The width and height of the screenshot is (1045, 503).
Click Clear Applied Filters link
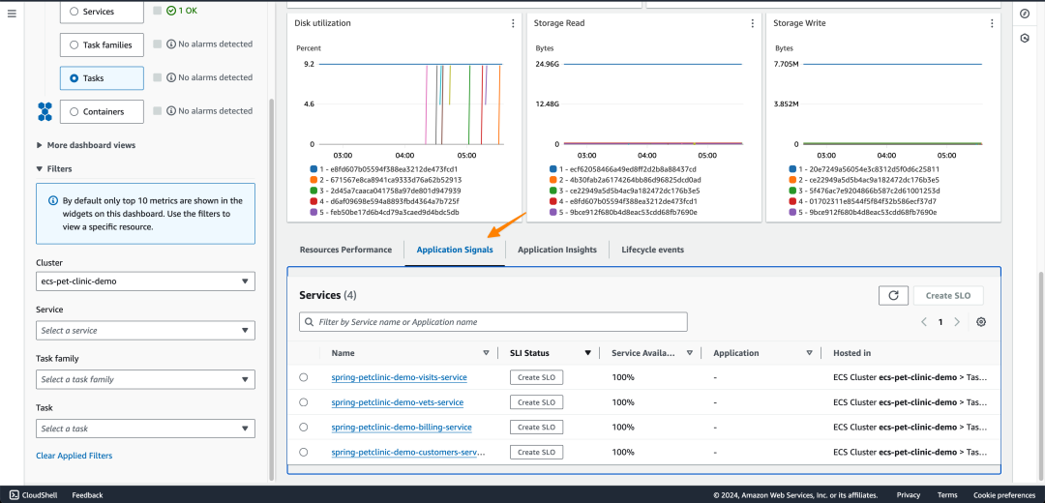pos(74,456)
